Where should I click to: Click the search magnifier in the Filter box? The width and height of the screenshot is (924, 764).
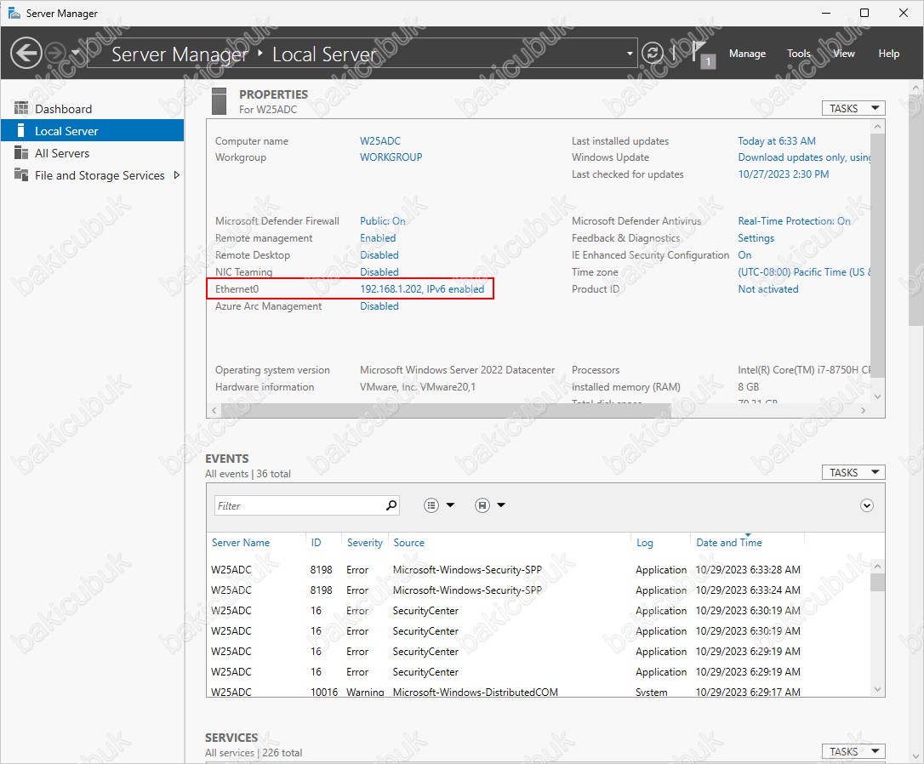391,505
